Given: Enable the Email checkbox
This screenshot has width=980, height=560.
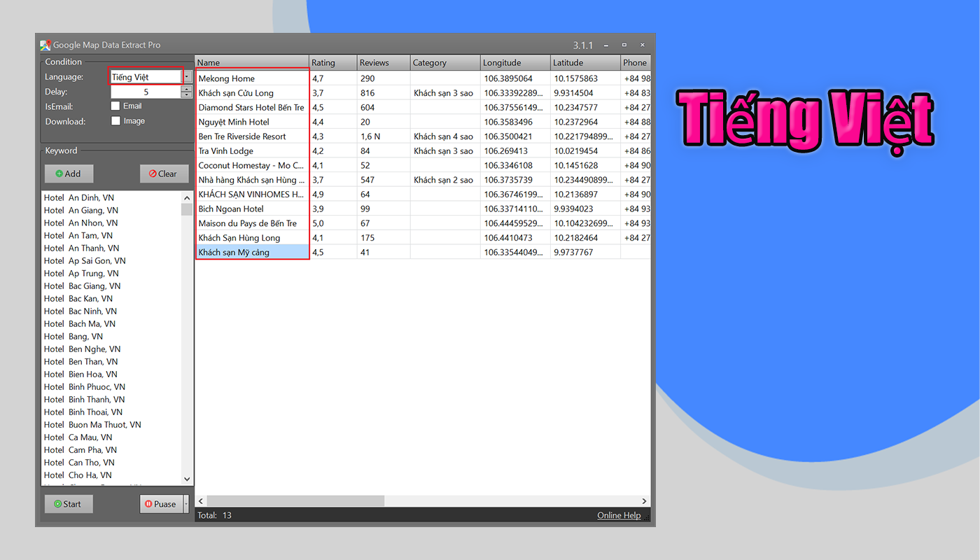Looking at the screenshot, I should coord(115,106).
